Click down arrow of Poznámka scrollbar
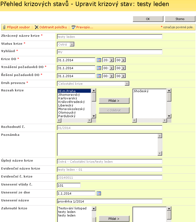 [160, 153]
